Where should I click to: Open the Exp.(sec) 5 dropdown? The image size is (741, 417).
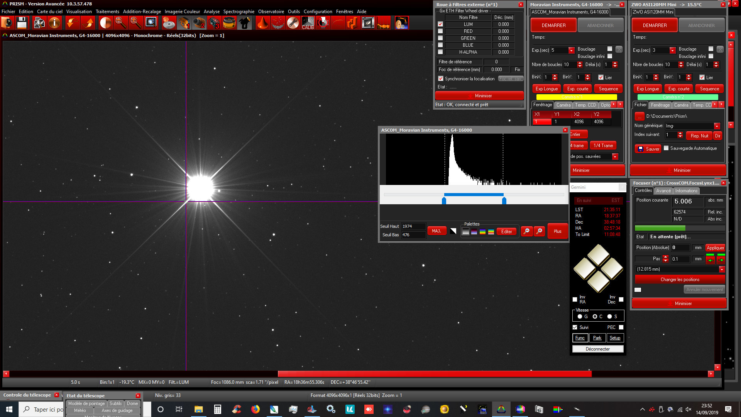coord(571,51)
